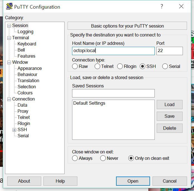Open the Bell settings category
The height and width of the screenshot is (191, 194).
[x=21, y=50]
